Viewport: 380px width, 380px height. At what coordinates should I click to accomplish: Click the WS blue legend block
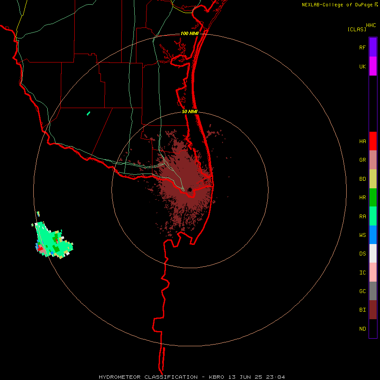[x=373, y=235]
